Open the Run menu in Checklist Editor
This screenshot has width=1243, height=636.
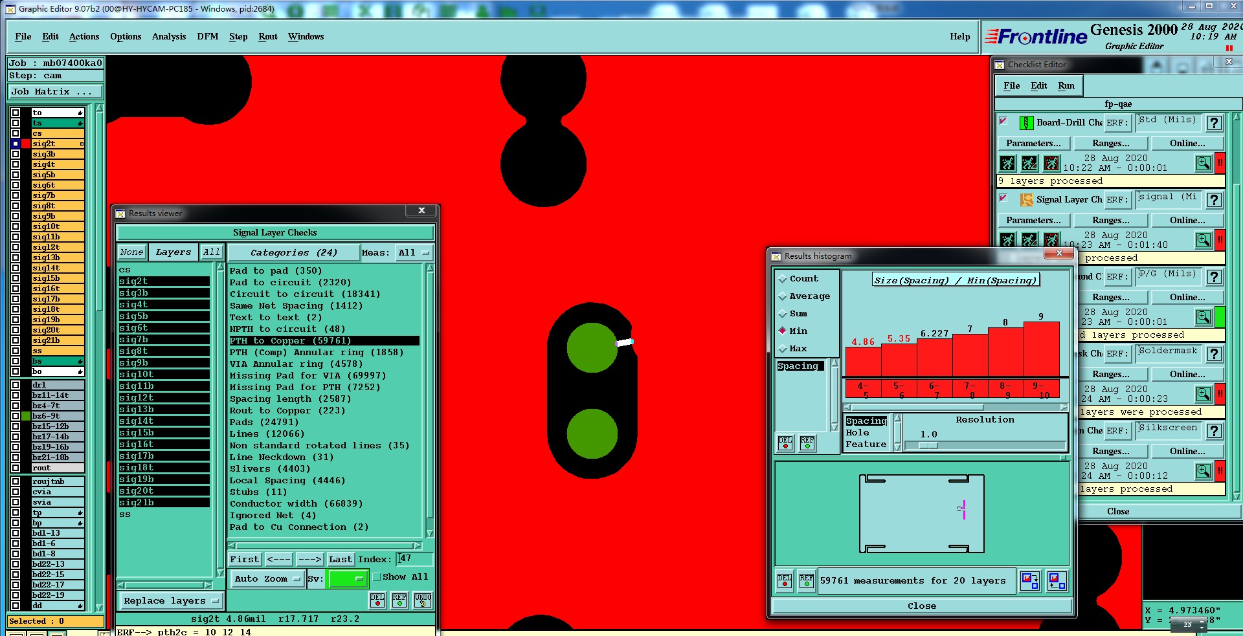[1066, 86]
